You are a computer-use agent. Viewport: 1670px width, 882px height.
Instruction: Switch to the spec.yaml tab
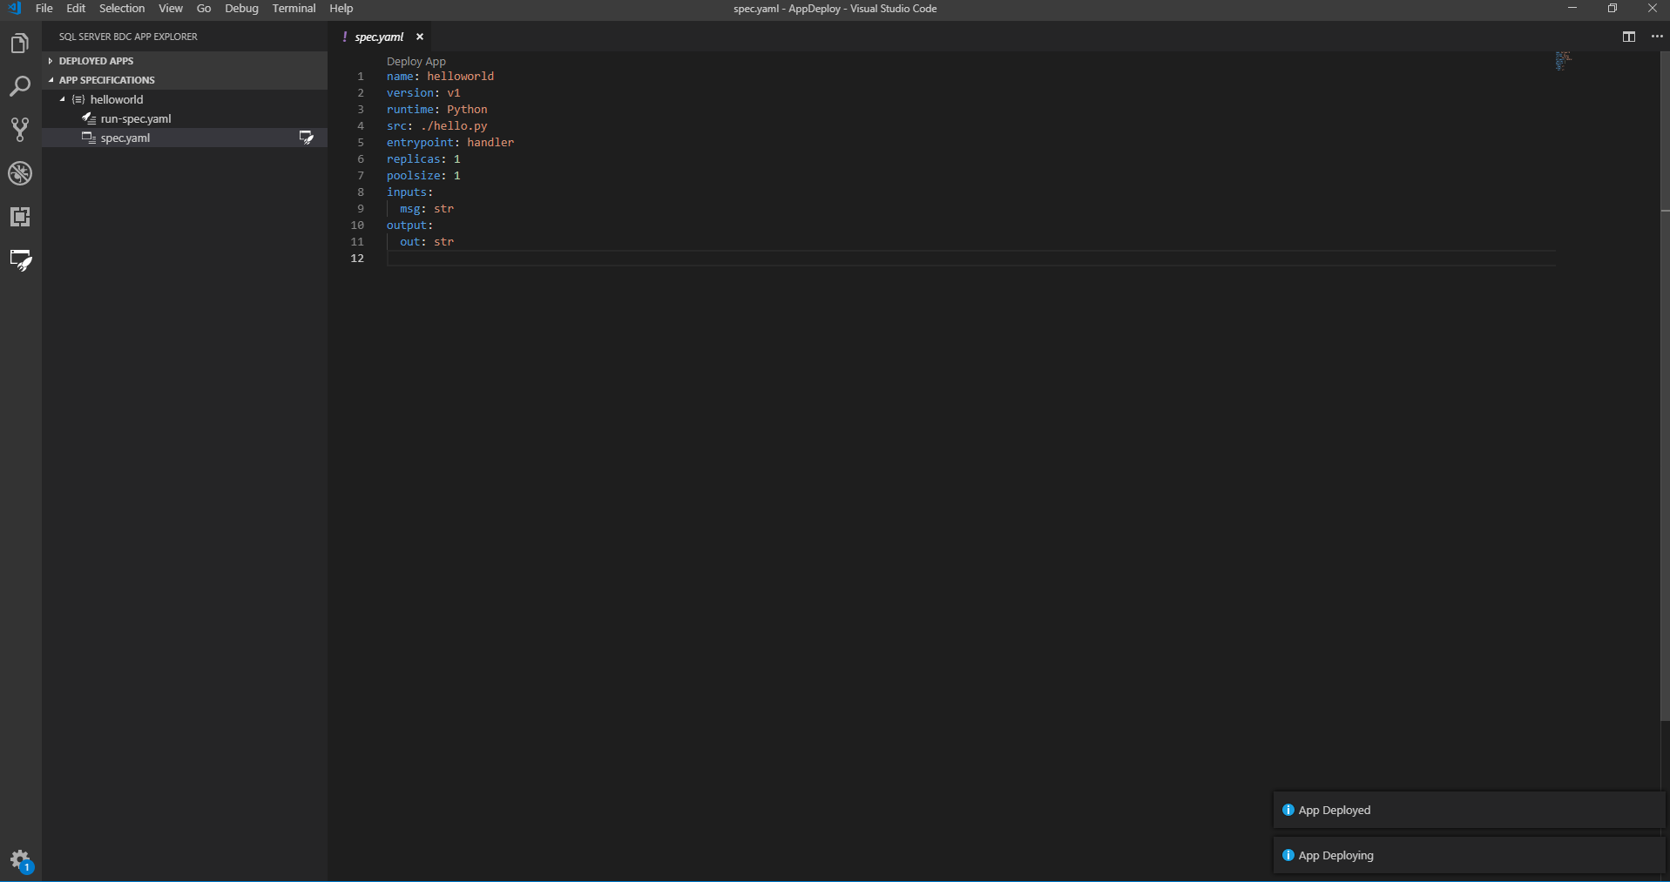point(379,37)
